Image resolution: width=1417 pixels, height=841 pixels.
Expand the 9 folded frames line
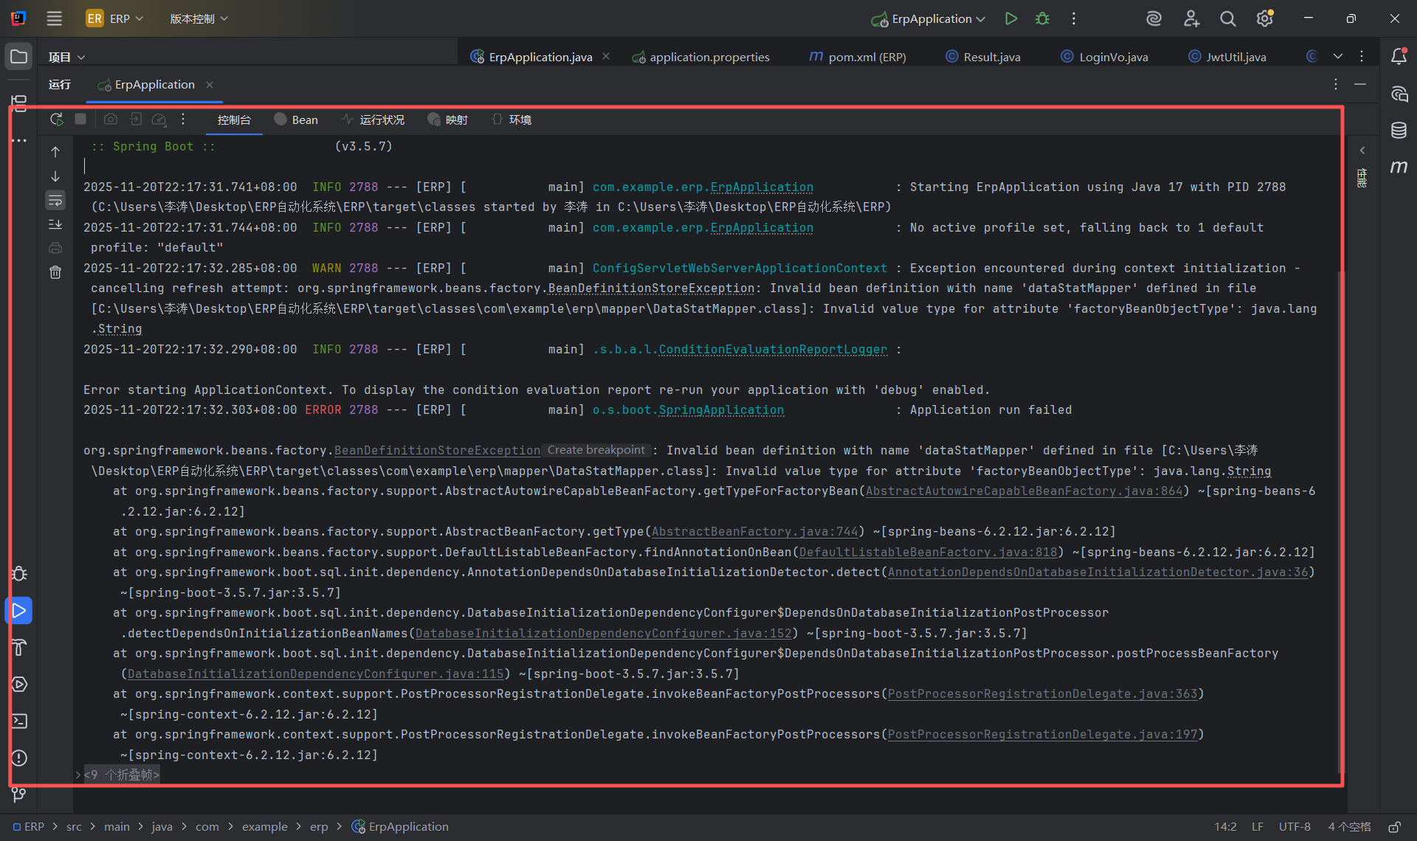click(122, 775)
